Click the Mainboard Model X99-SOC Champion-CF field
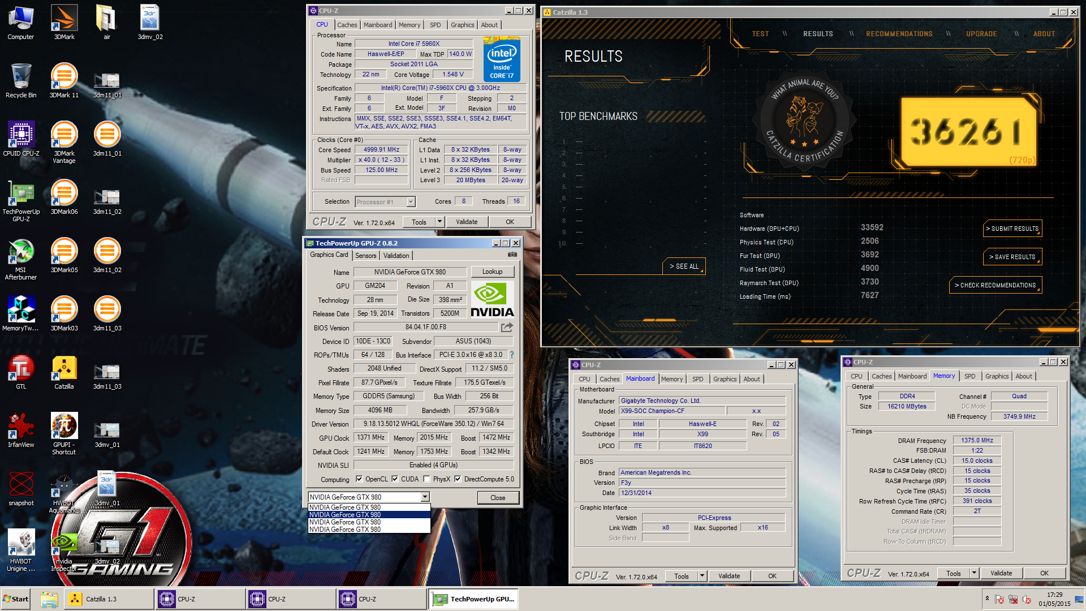Screen dimensions: 1086x611 671,411
